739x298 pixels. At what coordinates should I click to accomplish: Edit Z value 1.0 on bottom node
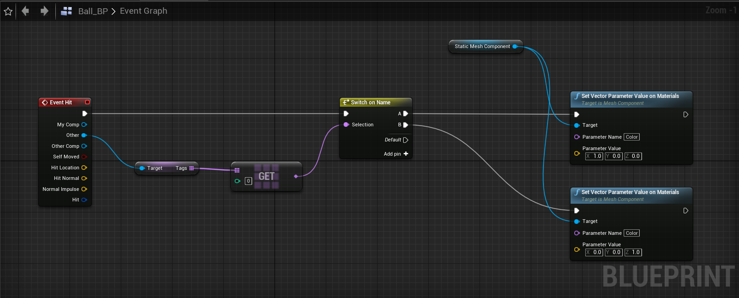point(633,252)
